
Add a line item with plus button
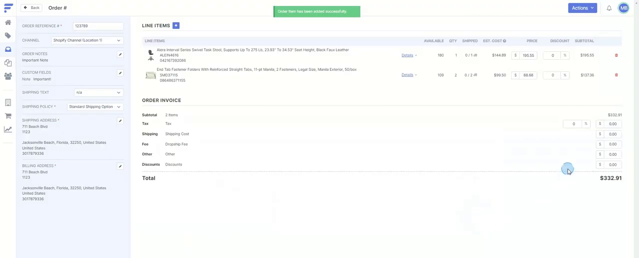[x=176, y=25]
